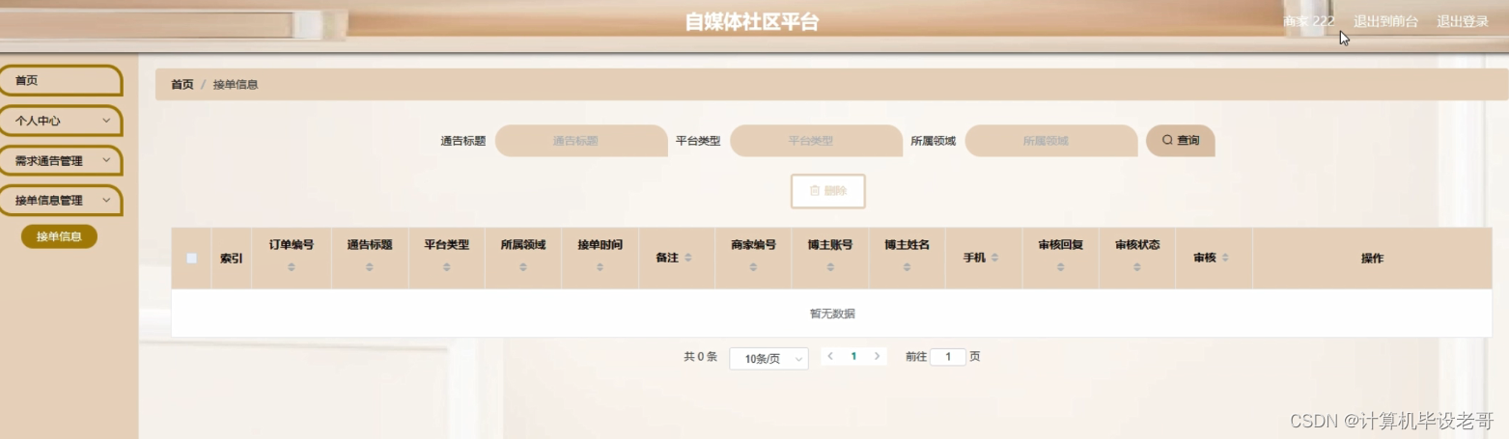This screenshot has height=439, width=1509.
Task: Click 退出登录 link in header
Action: click(x=1463, y=21)
